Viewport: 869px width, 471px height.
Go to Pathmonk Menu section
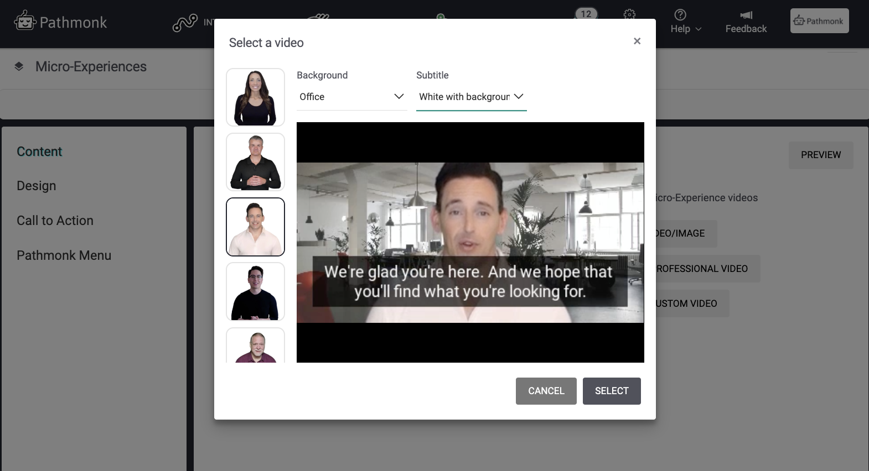(64, 255)
